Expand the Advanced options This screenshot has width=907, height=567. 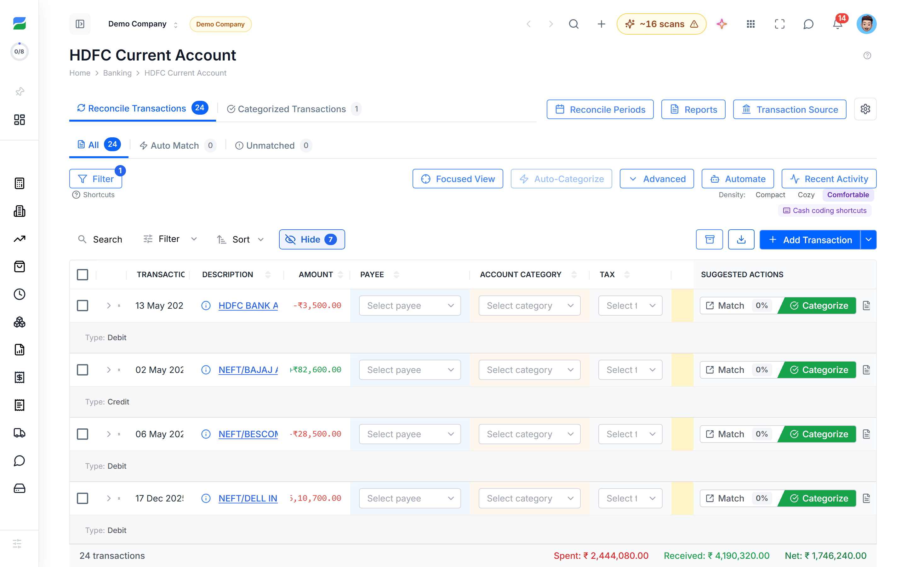[x=657, y=179]
